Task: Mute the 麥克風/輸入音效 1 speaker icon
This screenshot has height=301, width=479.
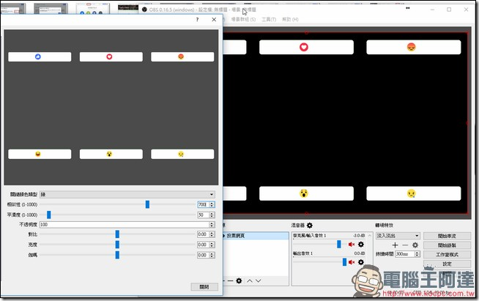Action: (x=352, y=244)
